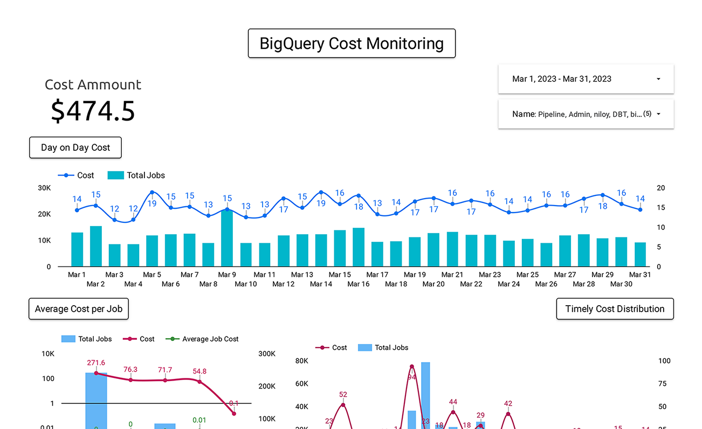Click the 71.7 cost data point

tap(165, 380)
